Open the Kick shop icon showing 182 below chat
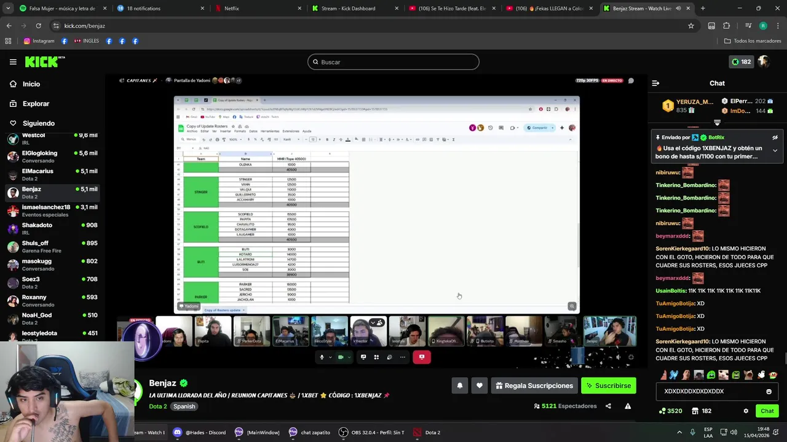 click(x=702, y=411)
